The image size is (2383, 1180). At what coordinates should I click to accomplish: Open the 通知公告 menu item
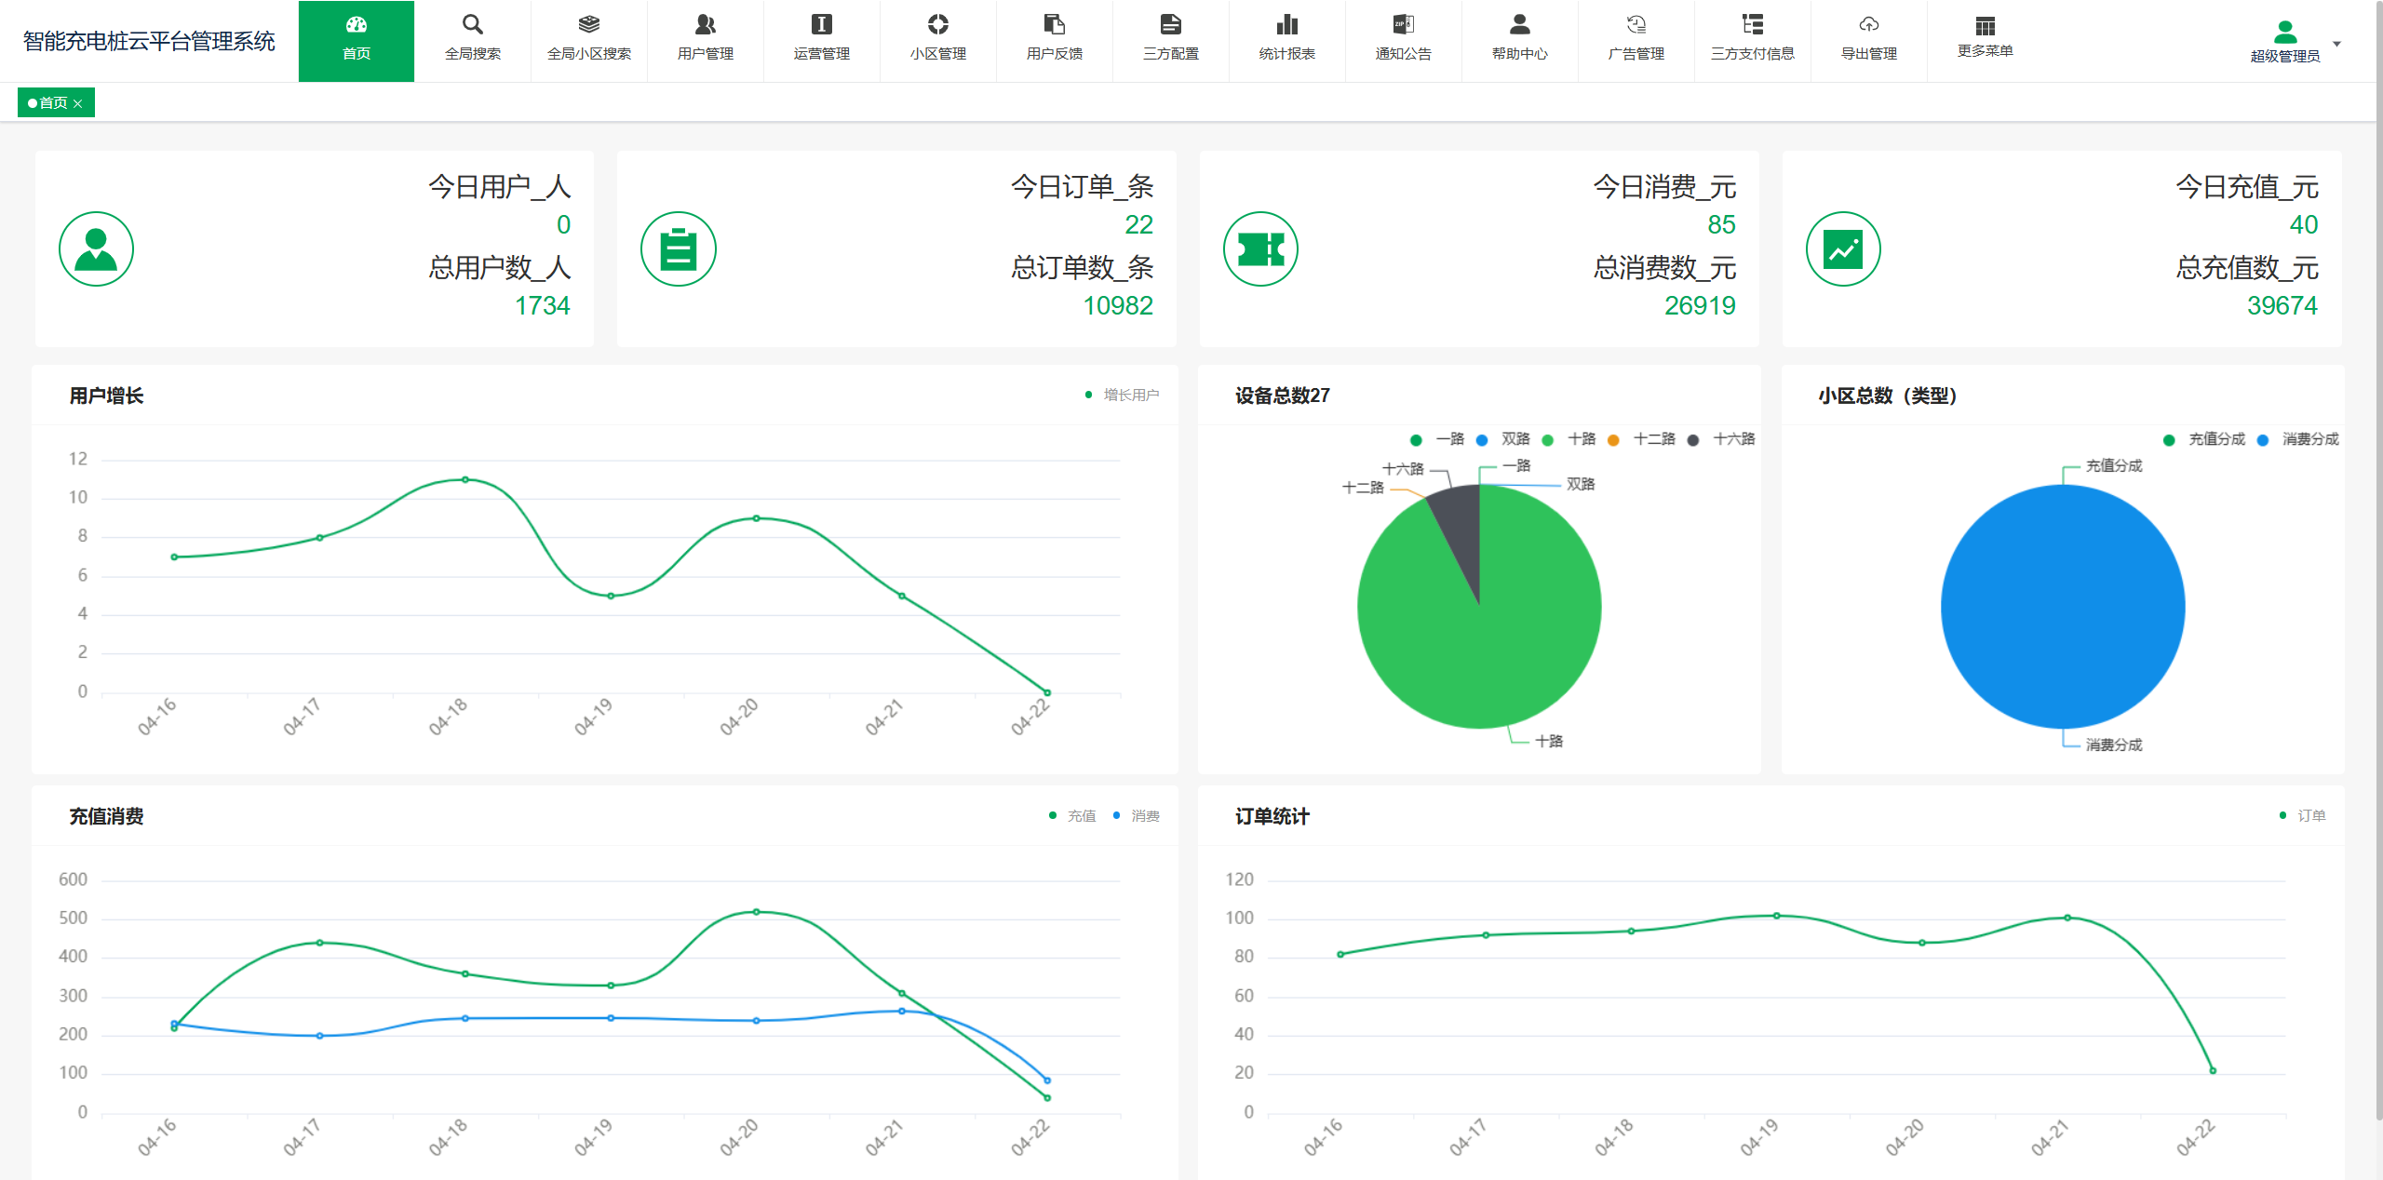[1403, 40]
